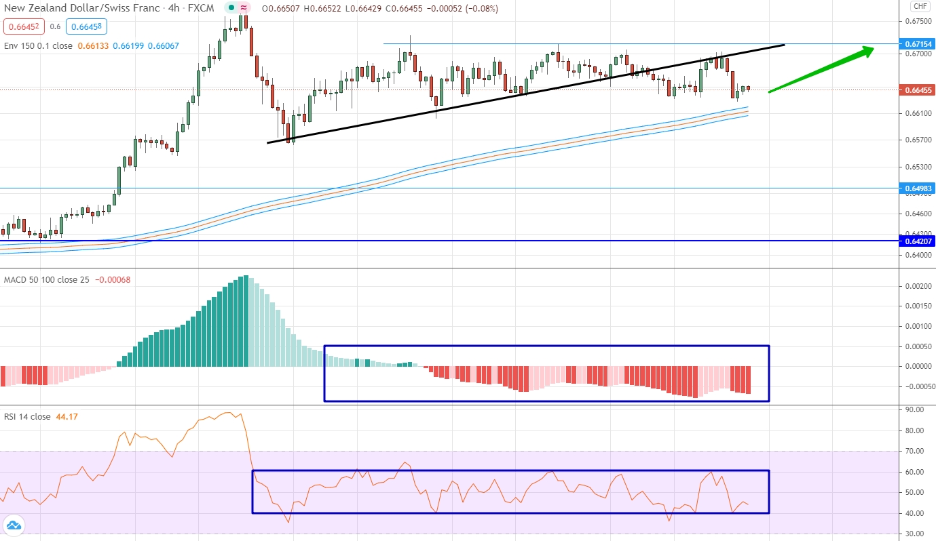Click the pink approximate-equals data icon

(x=242, y=8)
